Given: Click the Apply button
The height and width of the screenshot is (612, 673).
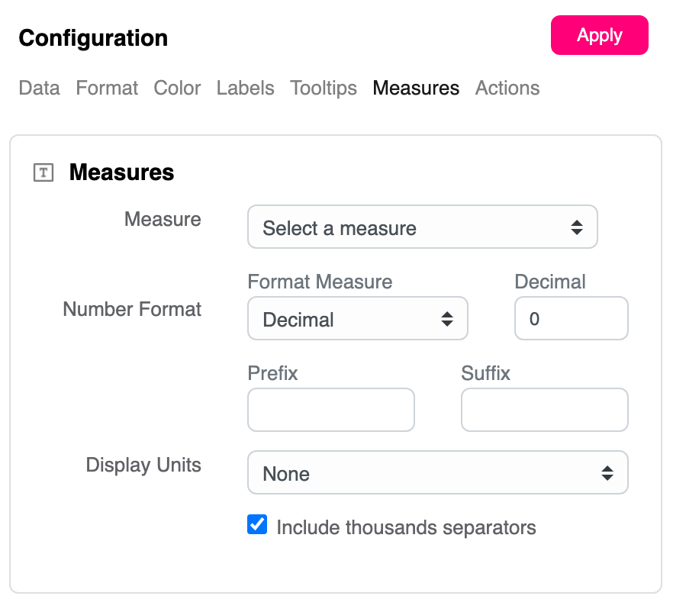Looking at the screenshot, I should 599,36.
